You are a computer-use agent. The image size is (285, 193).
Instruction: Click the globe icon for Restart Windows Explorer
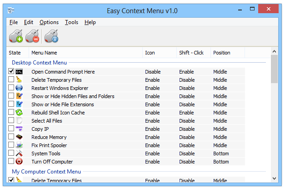point(19,88)
